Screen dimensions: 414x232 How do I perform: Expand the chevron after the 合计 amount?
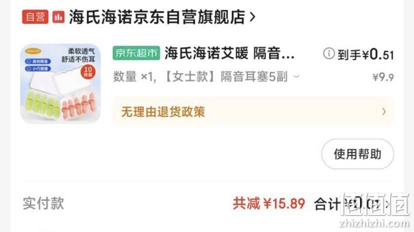coord(387,204)
